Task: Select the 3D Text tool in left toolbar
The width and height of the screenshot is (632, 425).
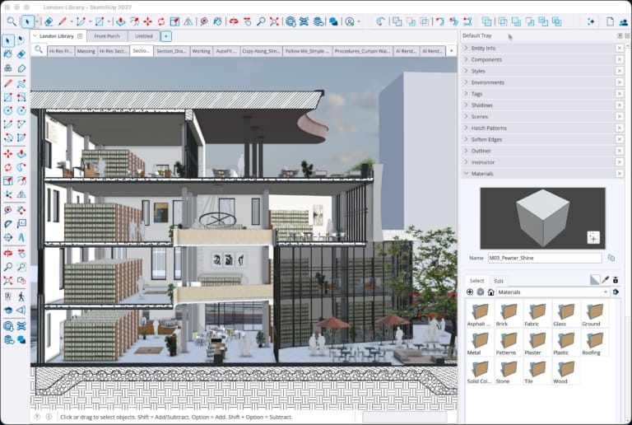Action: pyautogui.click(x=21, y=237)
